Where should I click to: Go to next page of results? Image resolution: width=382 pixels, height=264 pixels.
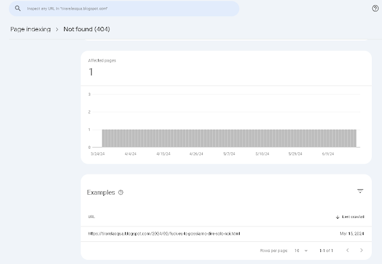coord(361,250)
